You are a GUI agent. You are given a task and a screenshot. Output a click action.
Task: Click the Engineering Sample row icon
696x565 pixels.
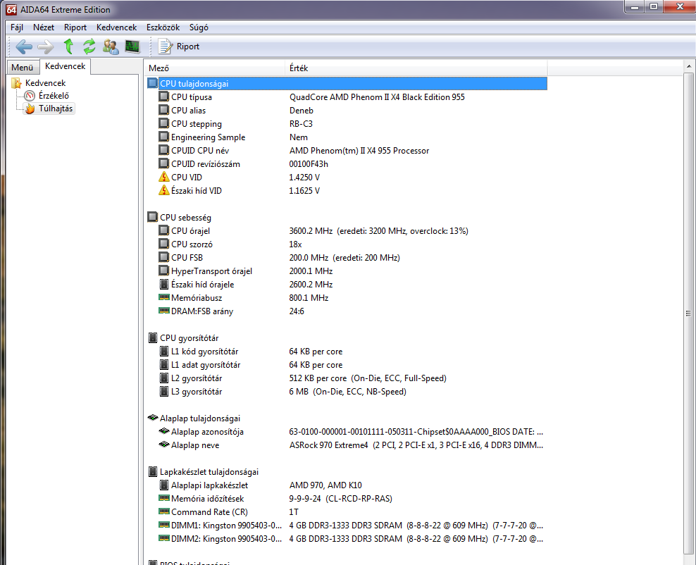coord(164,137)
